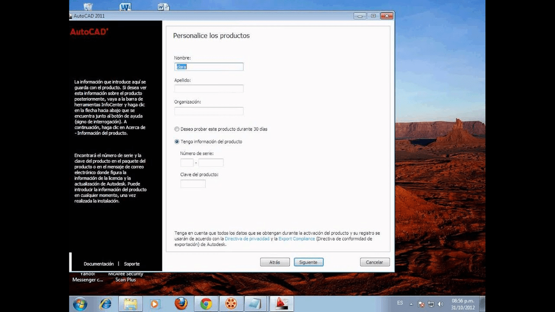Continue with the Siguiente button
The height and width of the screenshot is (312, 555).
[x=308, y=262]
